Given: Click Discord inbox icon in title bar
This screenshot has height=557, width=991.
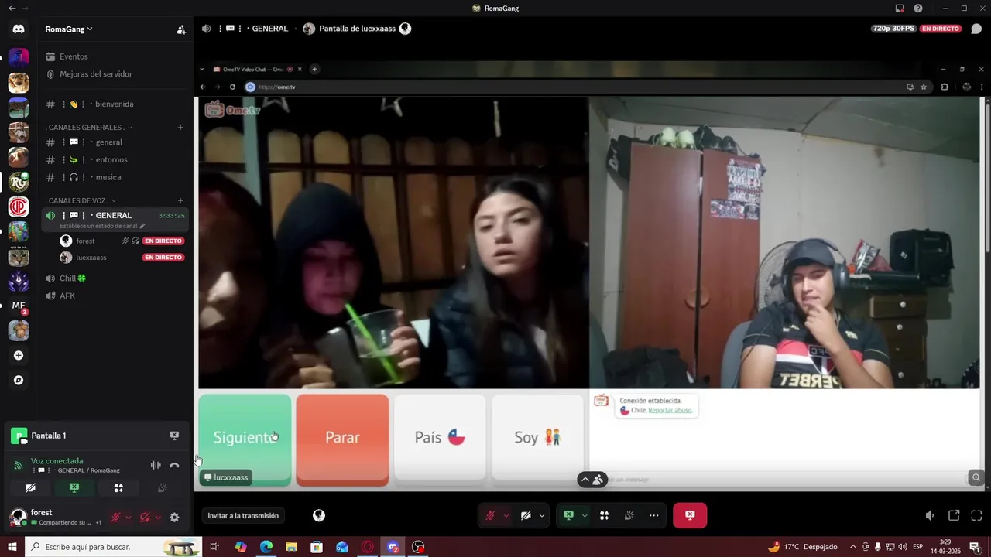Looking at the screenshot, I should 900,9.
